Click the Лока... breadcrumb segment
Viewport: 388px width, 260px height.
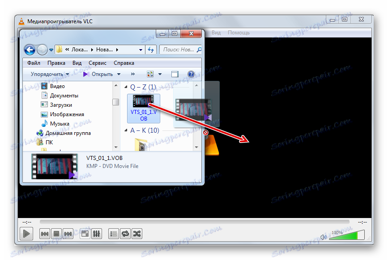pos(79,50)
